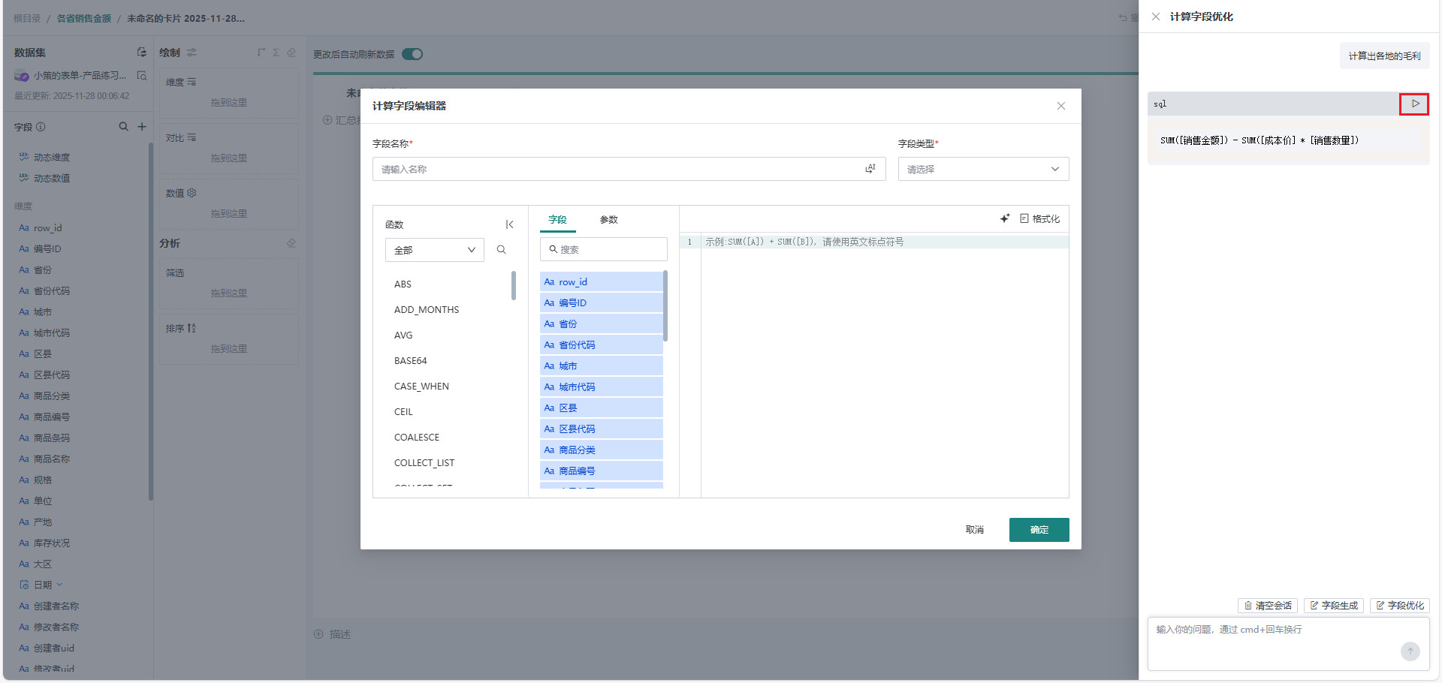The width and height of the screenshot is (1442, 683).
Task: Expand the 日期 field chevron
Action: pos(60,585)
